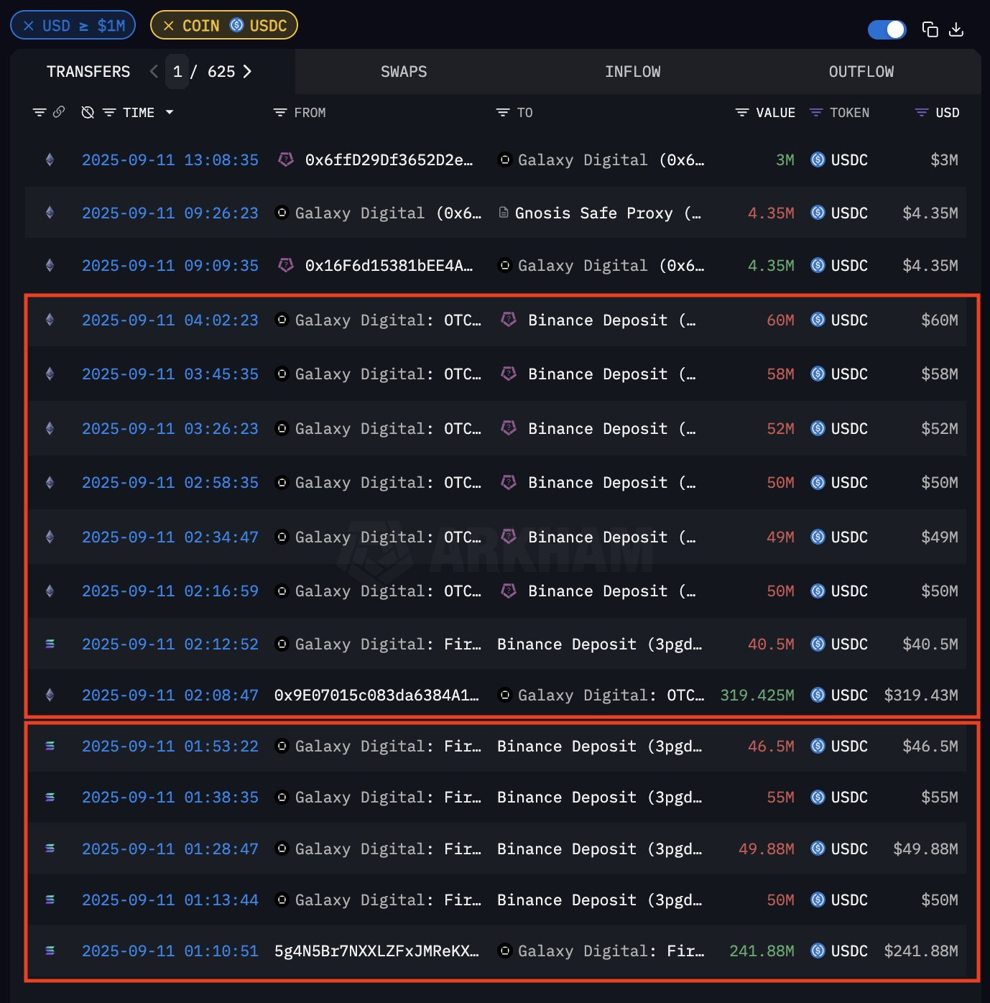This screenshot has height=1003, width=990.
Task: Select the TRANSFERS tab
Action: point(88,72)
